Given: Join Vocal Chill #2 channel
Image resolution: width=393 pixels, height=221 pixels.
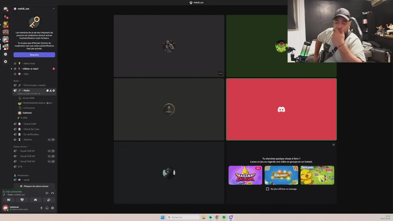Looking at the screenshot, I should 34,156.
